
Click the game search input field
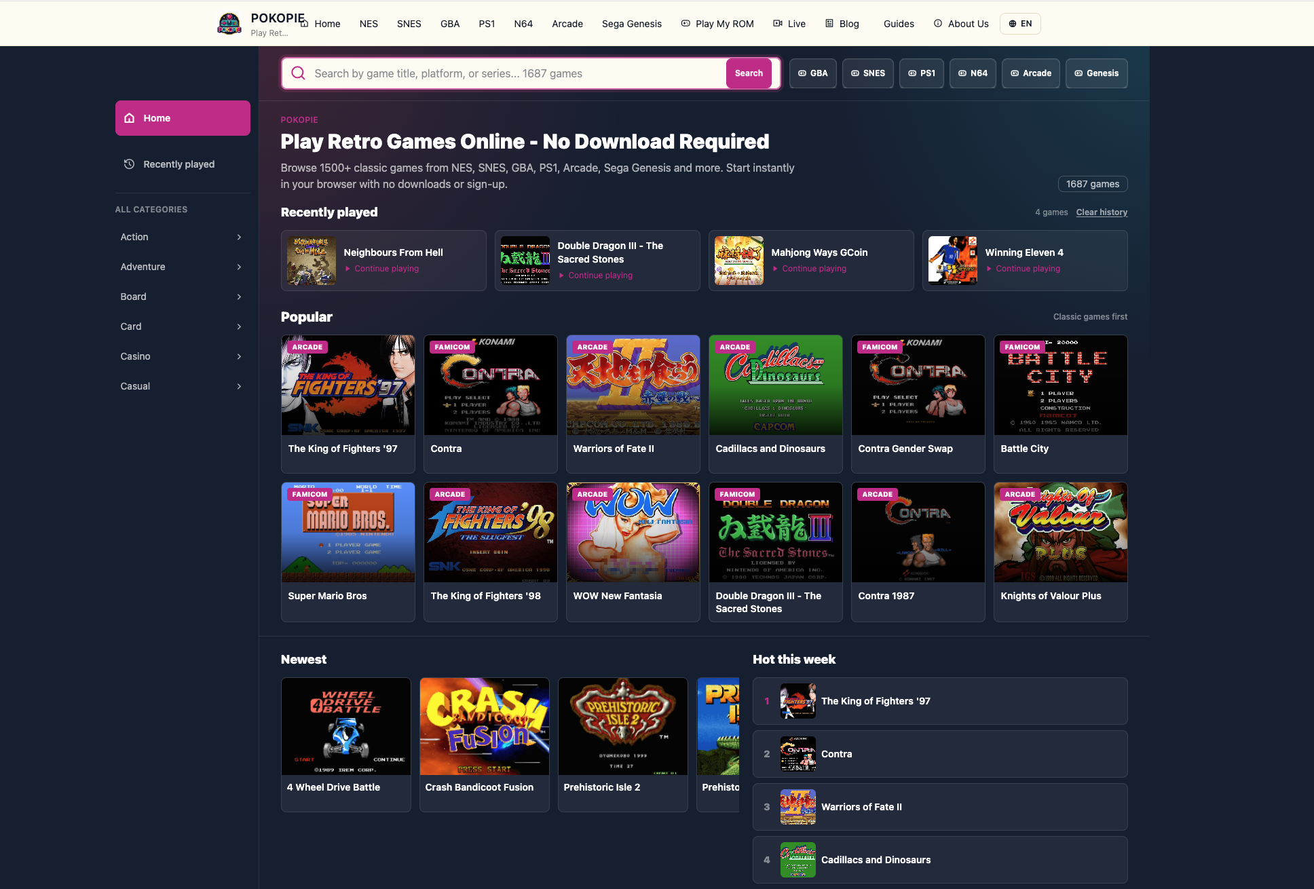(x=516, y=73)
